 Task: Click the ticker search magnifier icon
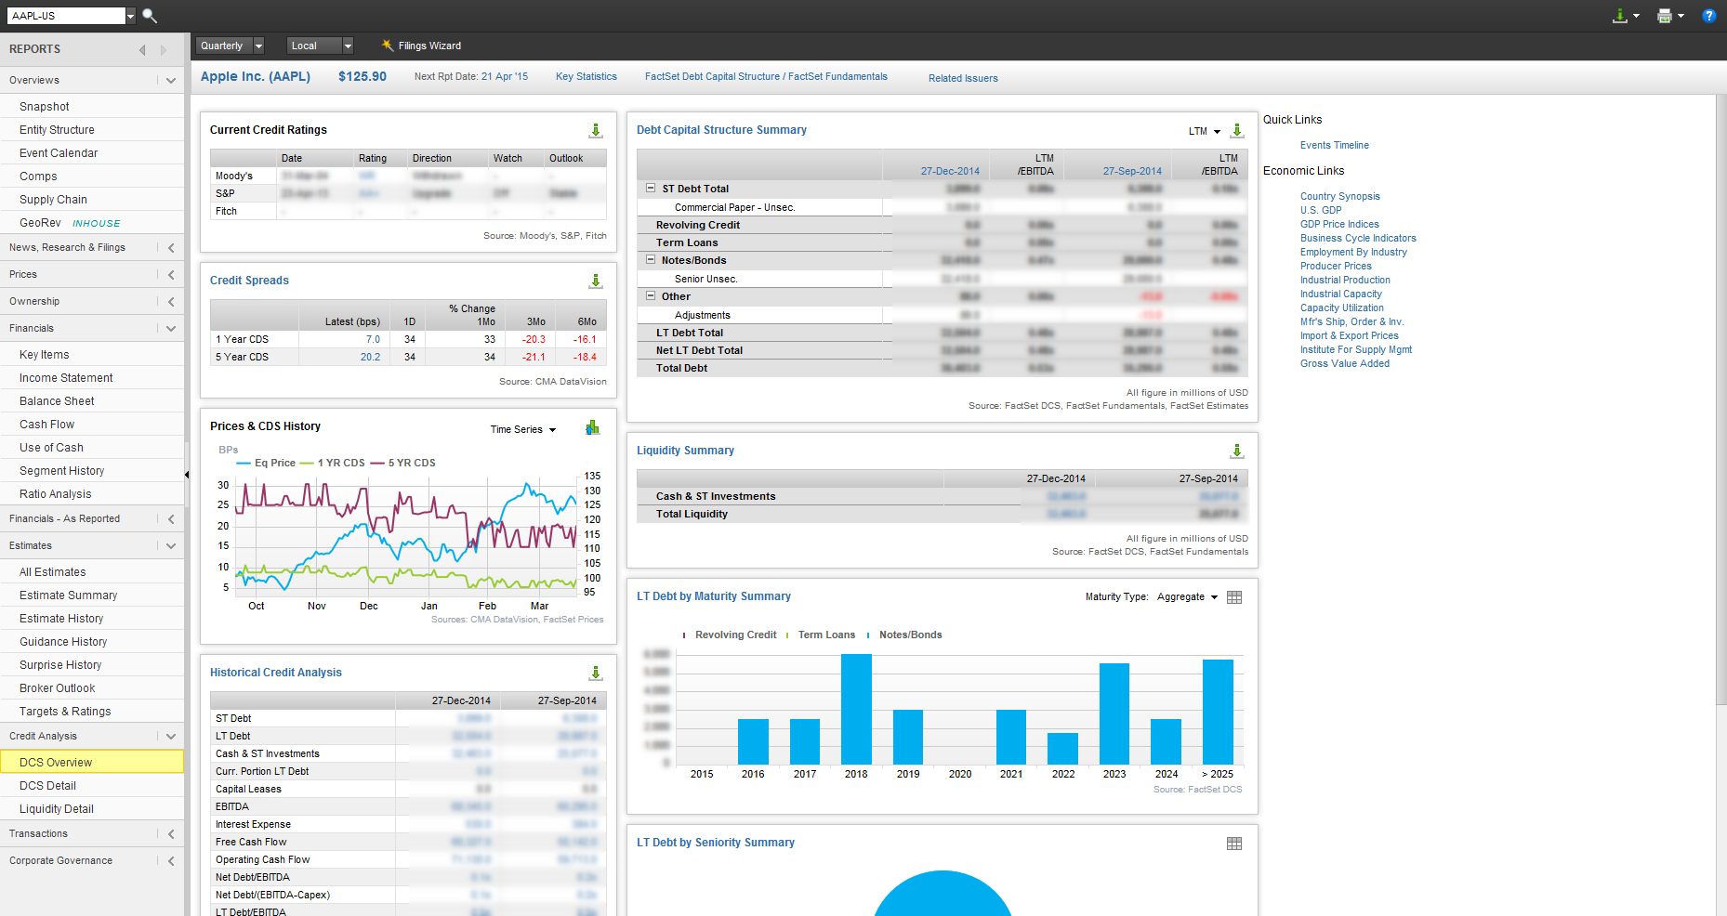[x=150, y=16]
